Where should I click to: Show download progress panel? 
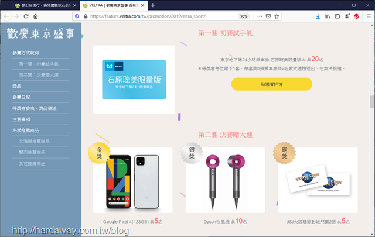(318, 16)
